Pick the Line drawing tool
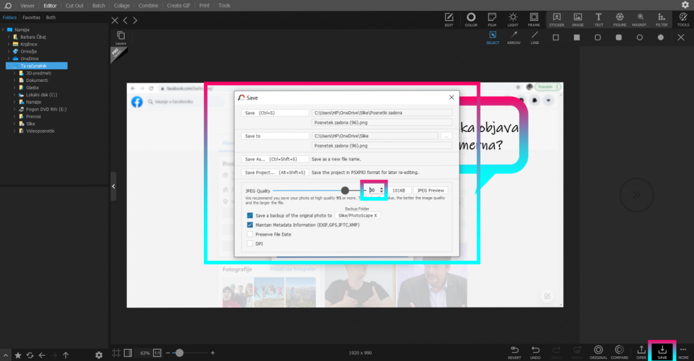The image size is (694, 361). click(x=535, y=38)
